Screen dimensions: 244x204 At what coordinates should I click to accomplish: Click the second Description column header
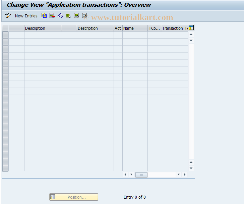[x=95, y=28]
